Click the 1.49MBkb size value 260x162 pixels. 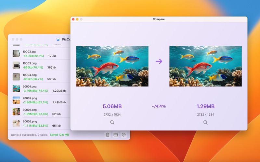coord(59,102)
